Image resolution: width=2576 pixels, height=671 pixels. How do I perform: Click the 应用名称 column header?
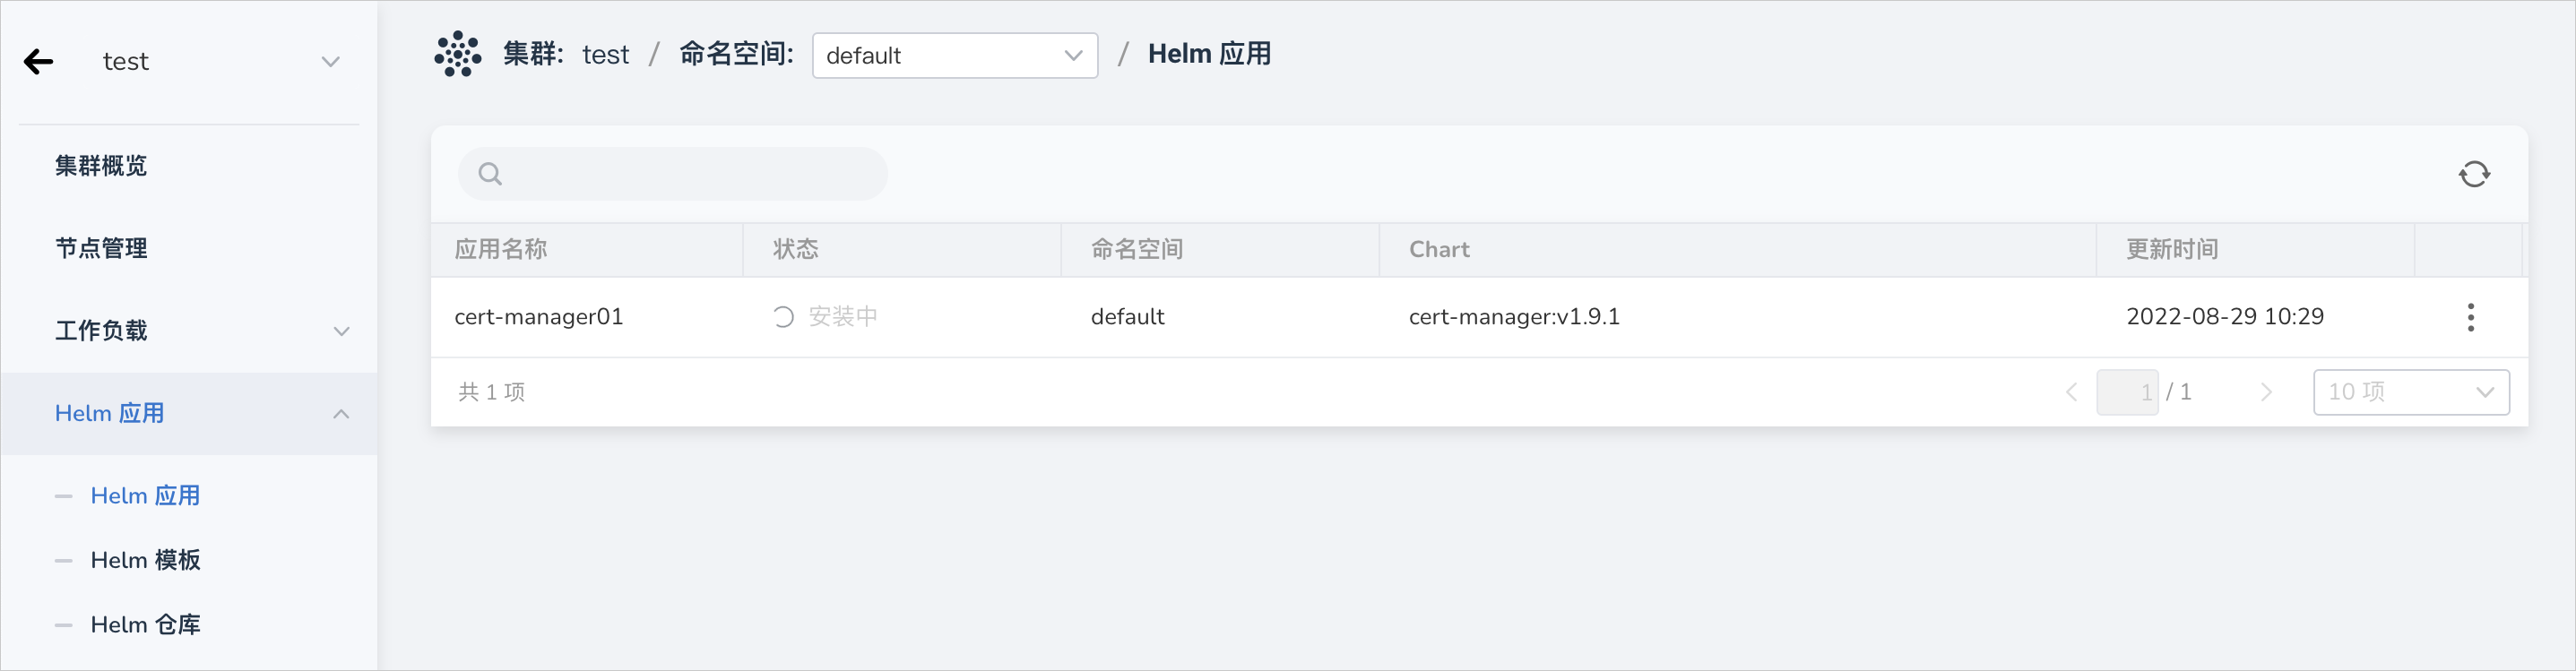pyautogui.click(x=501, y=250)
